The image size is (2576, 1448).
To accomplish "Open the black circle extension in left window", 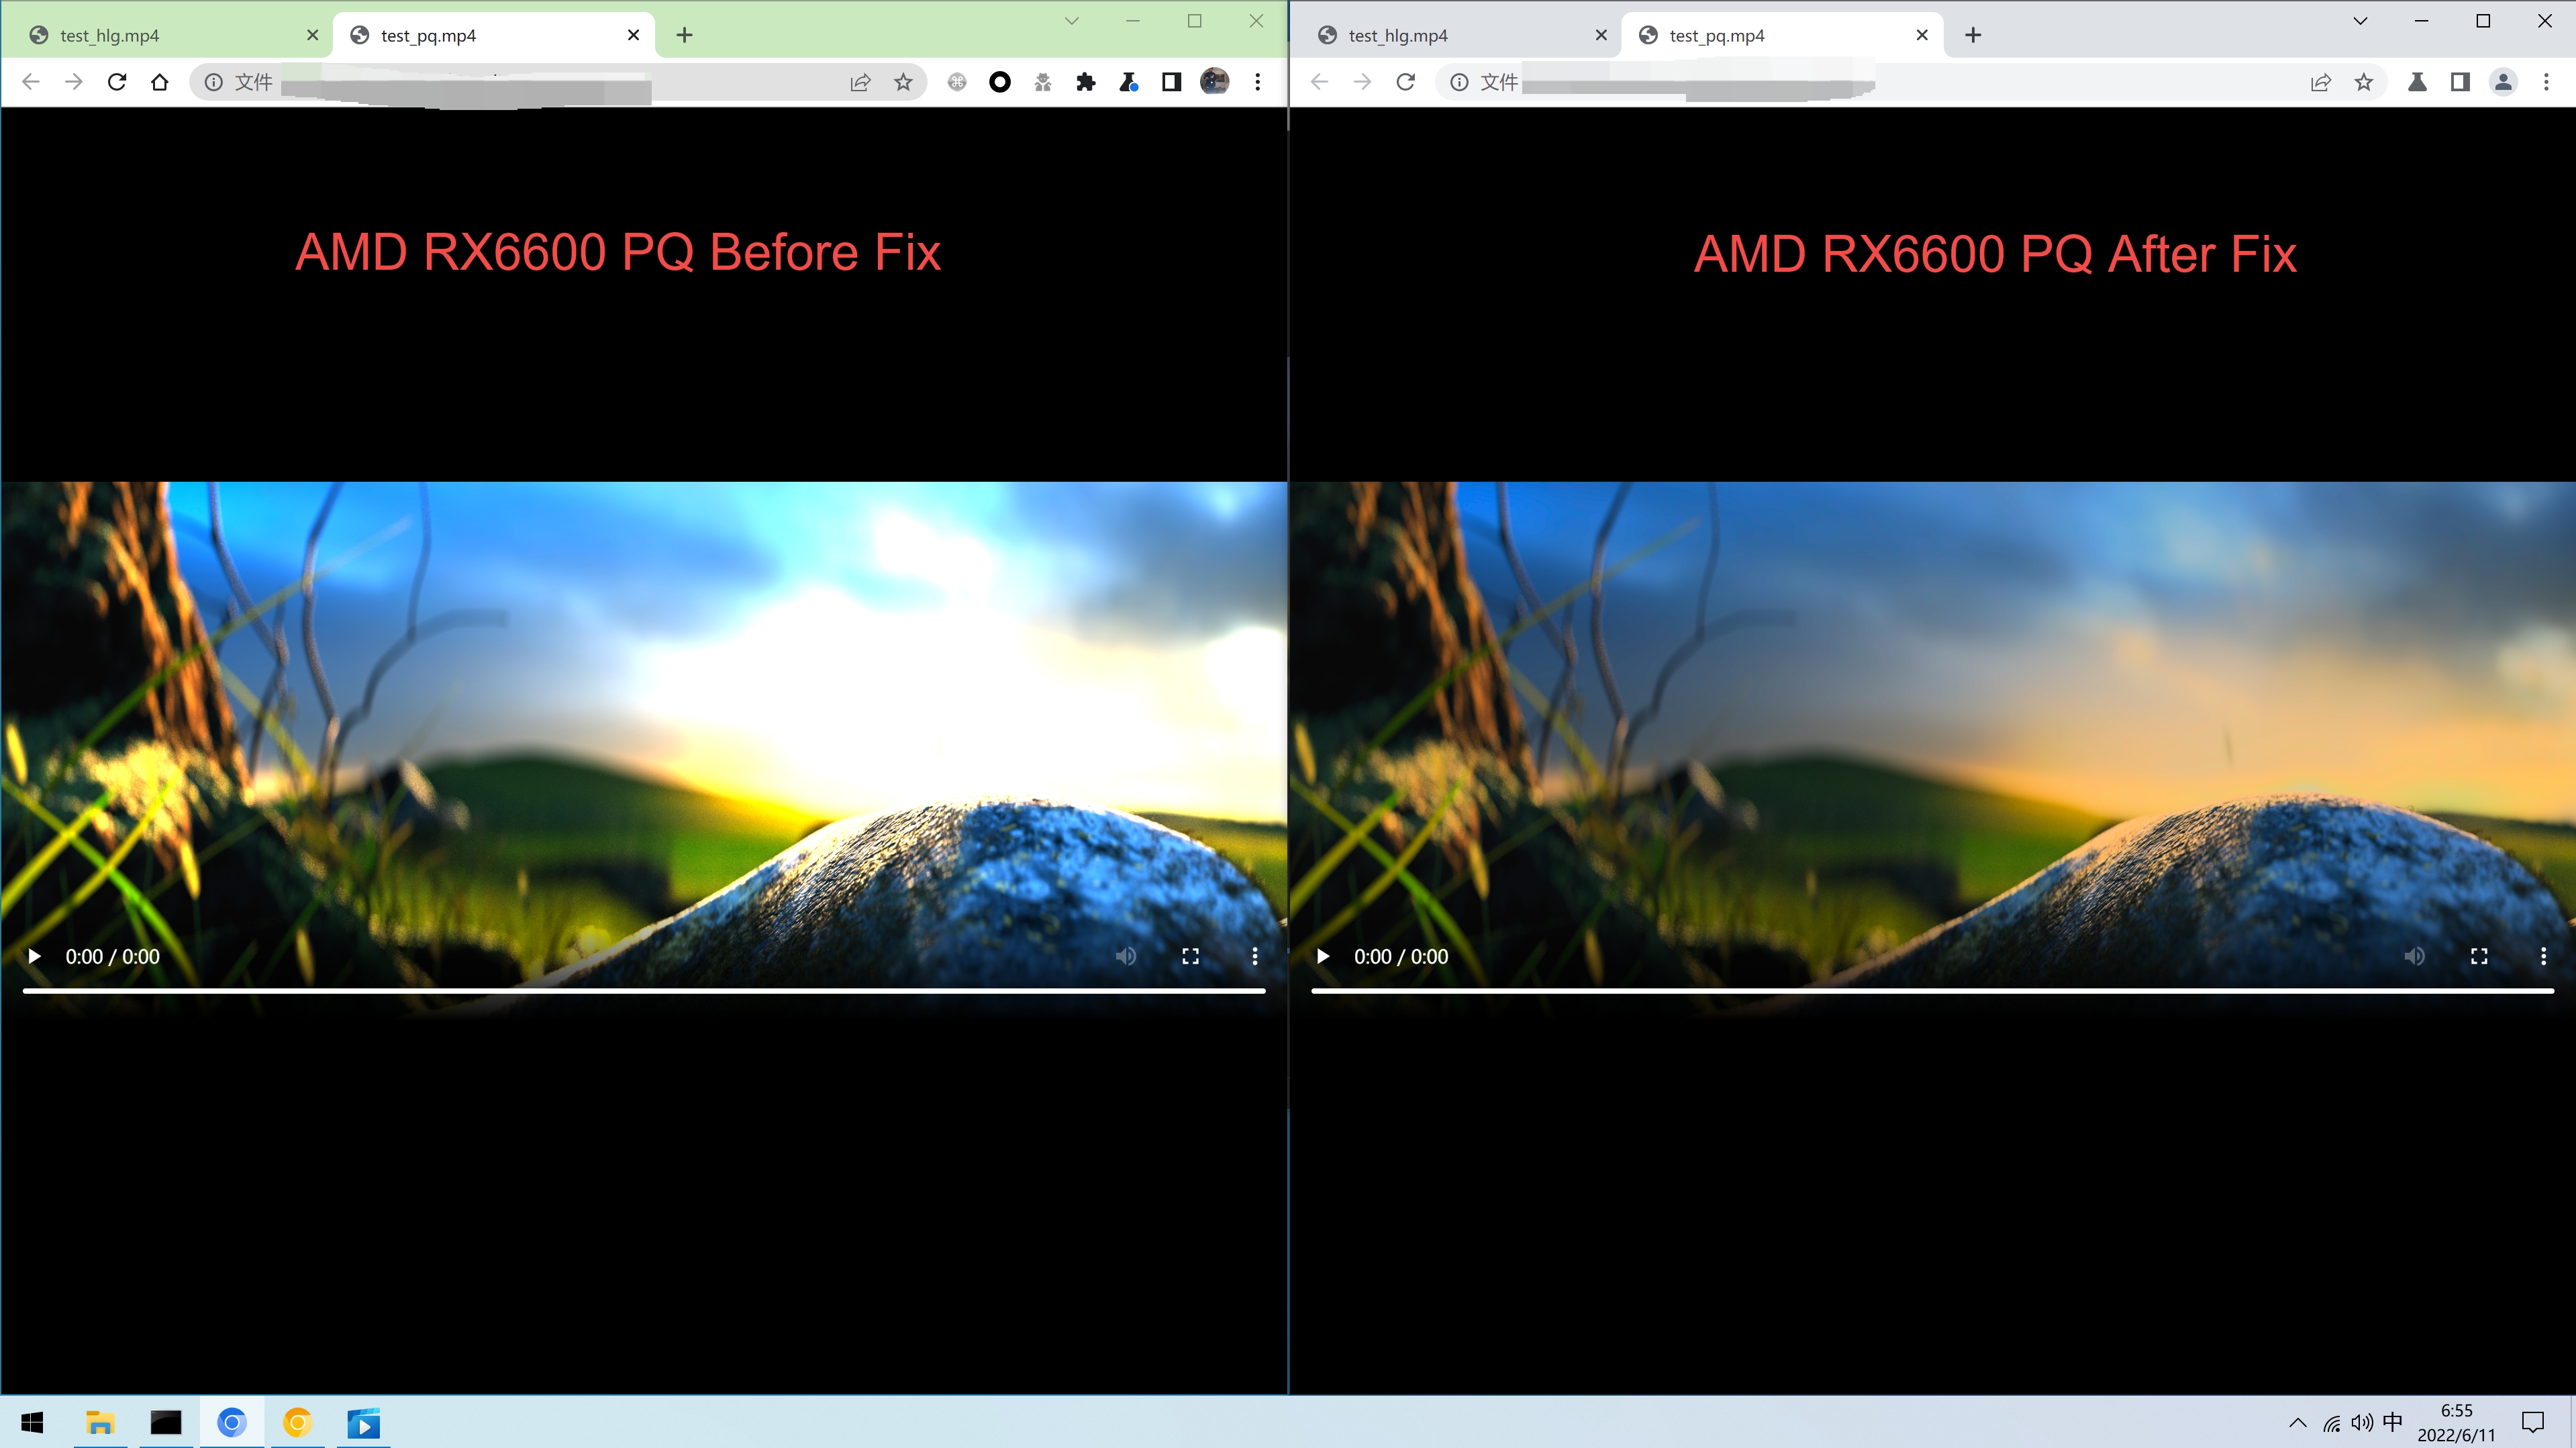I will (1000, 82).
